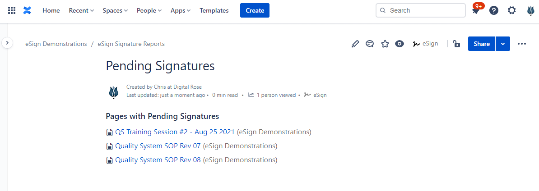Expand the left sidebar with chevron arrow
Image resolution: width=539 pixels, height=191 pixels.
(x=7, y=43)
